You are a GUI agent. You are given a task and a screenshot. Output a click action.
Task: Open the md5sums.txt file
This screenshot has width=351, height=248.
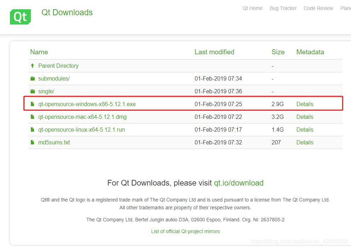pos(54,143)
